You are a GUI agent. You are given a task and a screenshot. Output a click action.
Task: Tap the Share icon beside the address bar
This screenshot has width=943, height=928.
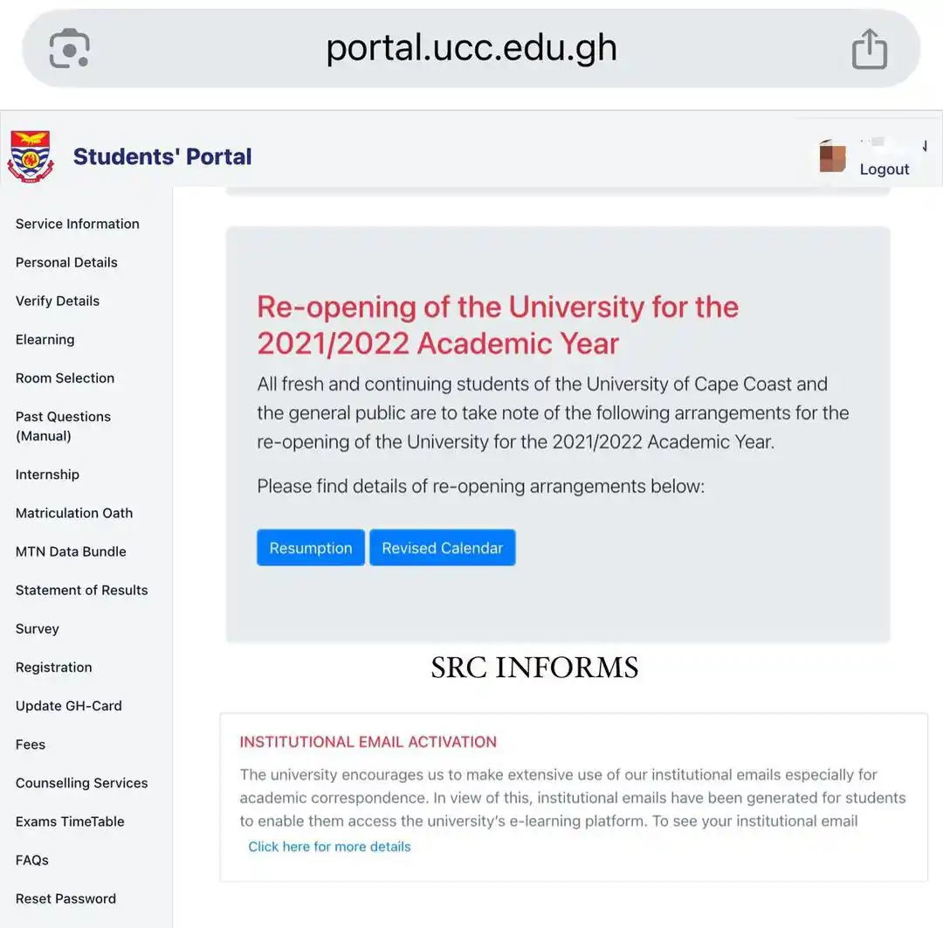pos(870,49)
